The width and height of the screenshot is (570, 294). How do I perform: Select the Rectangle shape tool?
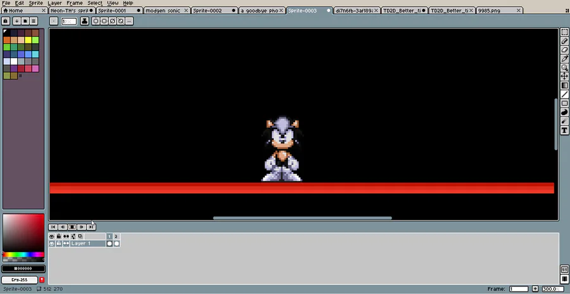click(x=564, y=104)
